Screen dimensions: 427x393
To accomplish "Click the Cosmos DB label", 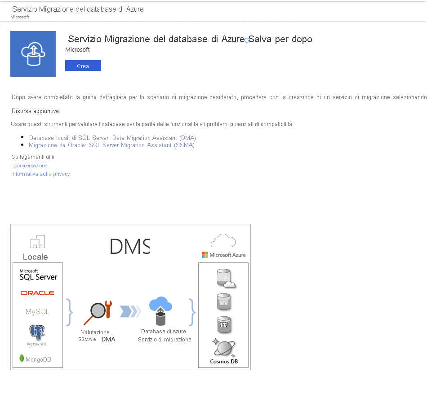I will point(224,362).
